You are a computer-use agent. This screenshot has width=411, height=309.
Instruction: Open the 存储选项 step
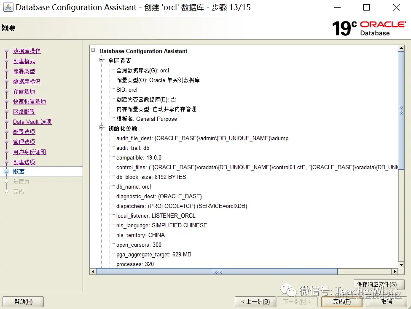click(x=24, y=91)
